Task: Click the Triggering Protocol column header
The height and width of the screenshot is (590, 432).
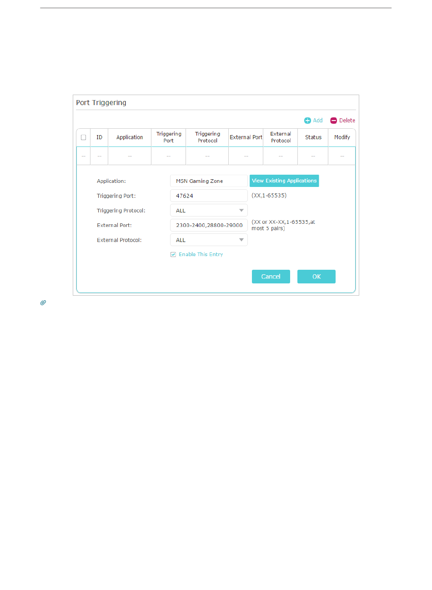Action: (x=207, y=137)
